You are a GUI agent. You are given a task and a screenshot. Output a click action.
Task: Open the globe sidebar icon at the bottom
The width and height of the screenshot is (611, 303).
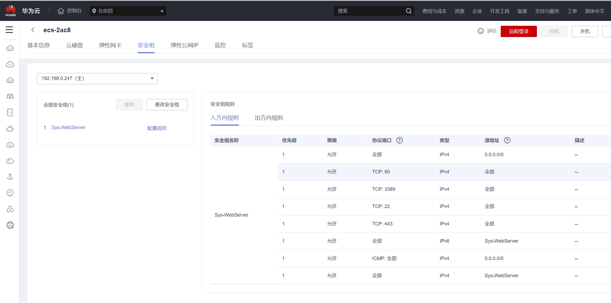click(x=10, y=225)
